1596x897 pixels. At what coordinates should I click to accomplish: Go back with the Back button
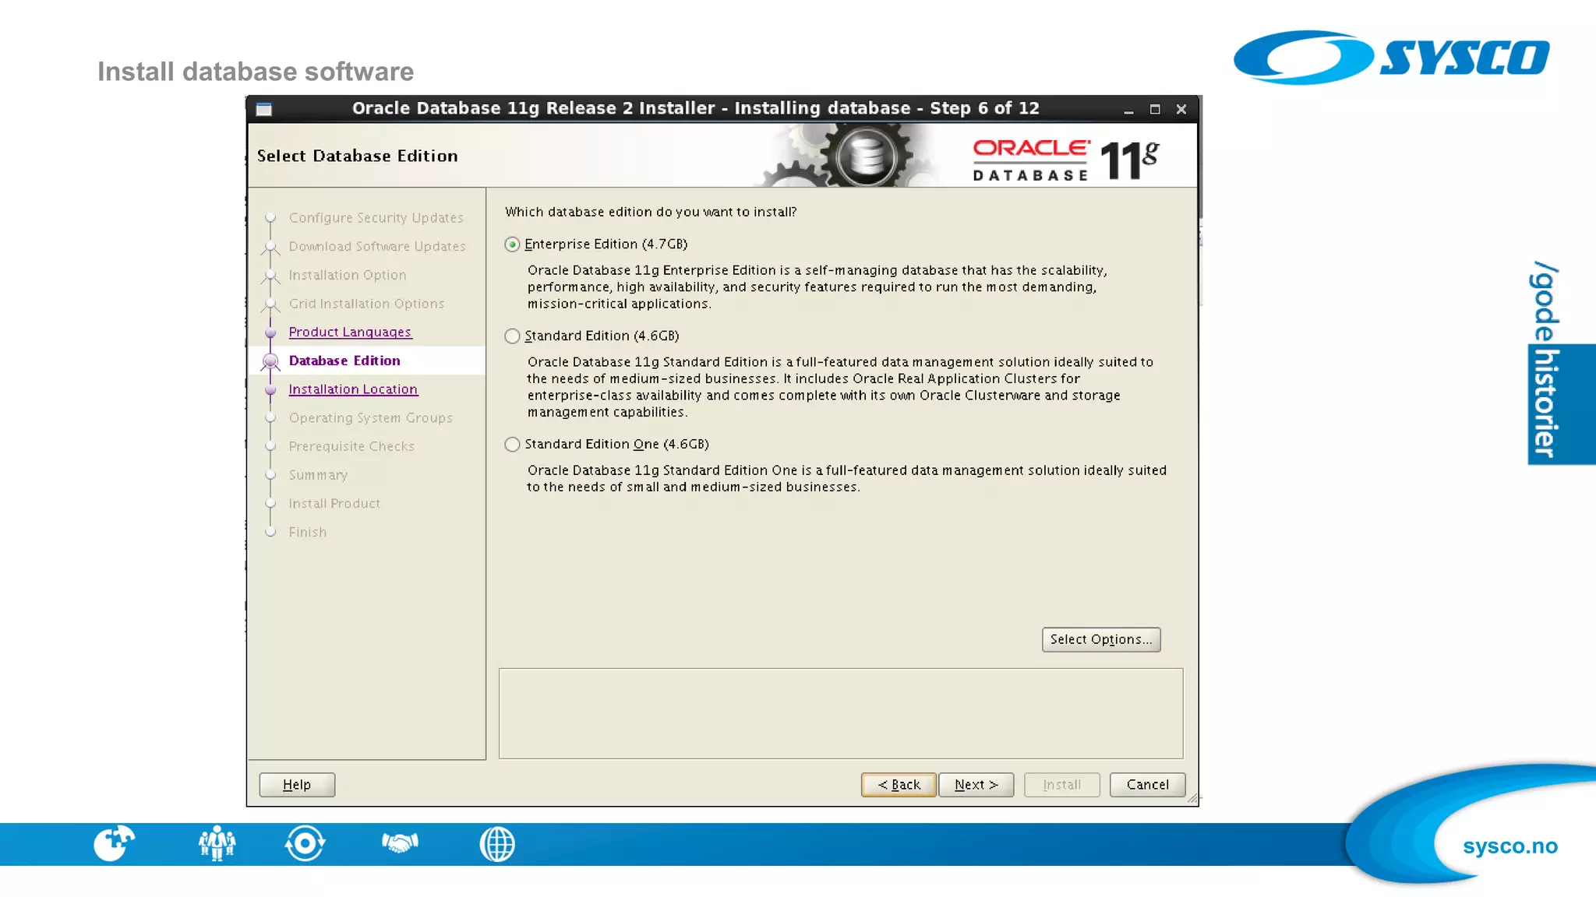point(899,785)
